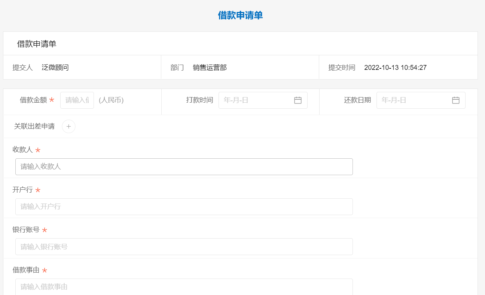Screen dimensions: 485x295
Task: Click timestamp 2022-10-13 10:54:27
Action: (395, 68)
